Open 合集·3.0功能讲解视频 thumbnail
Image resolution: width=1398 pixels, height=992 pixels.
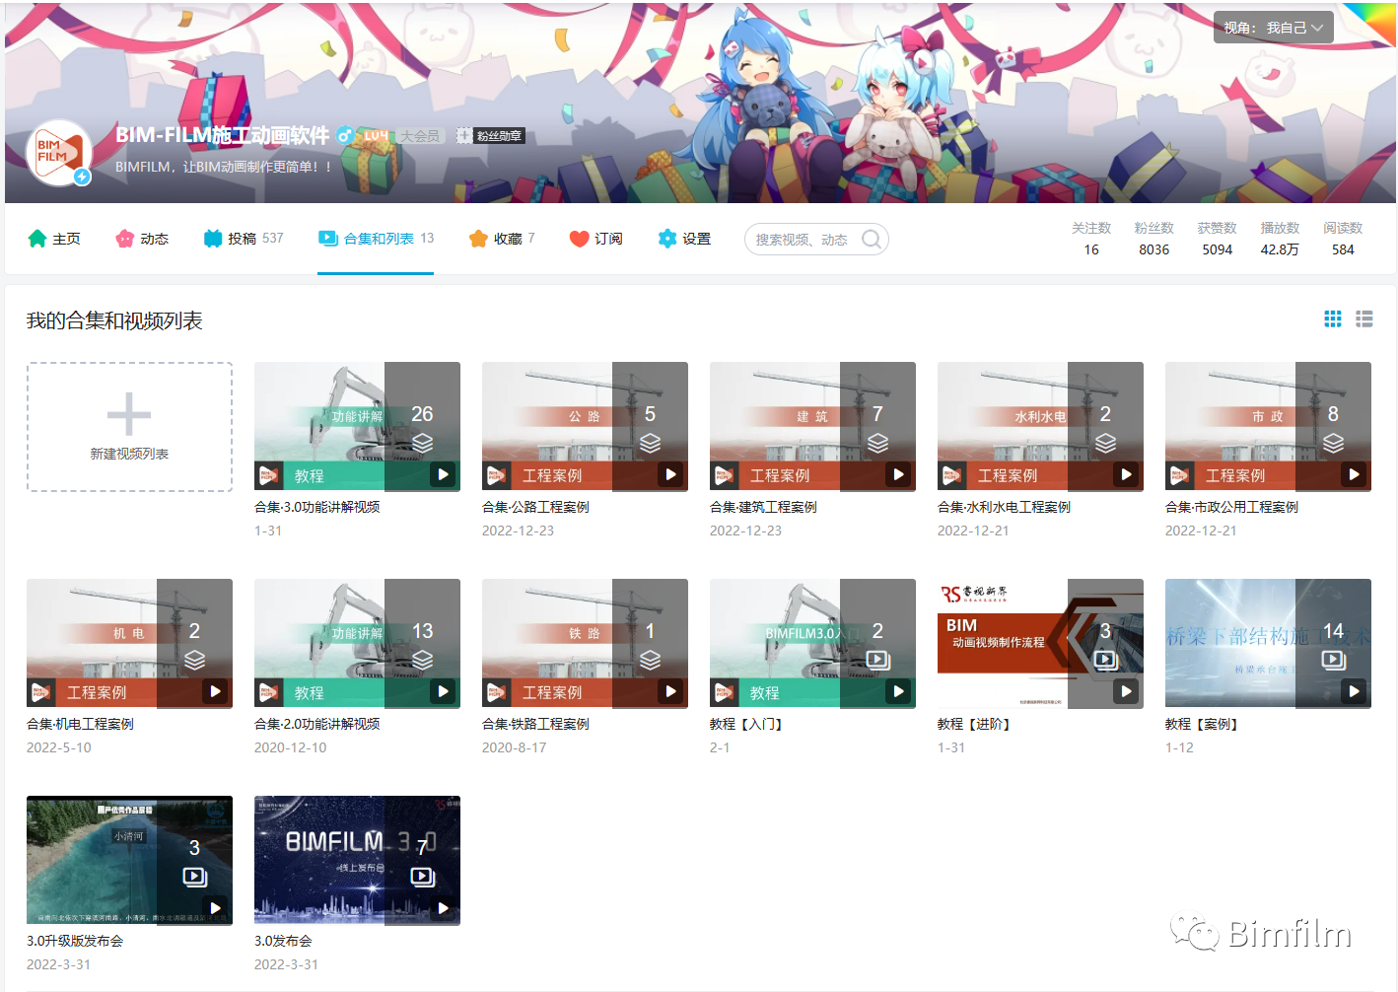point(357,426)
